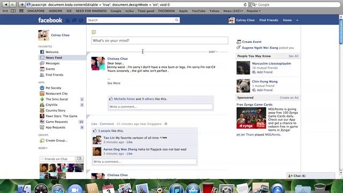
Task: Click the search magnifier in Facebook search
Action: point(176,20)
